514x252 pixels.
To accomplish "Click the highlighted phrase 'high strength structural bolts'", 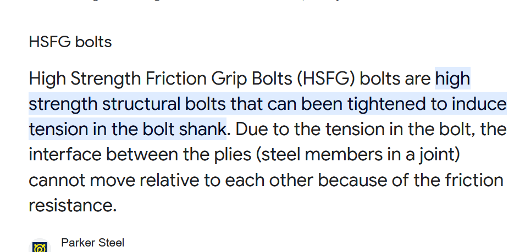I will tap(127, 104).
